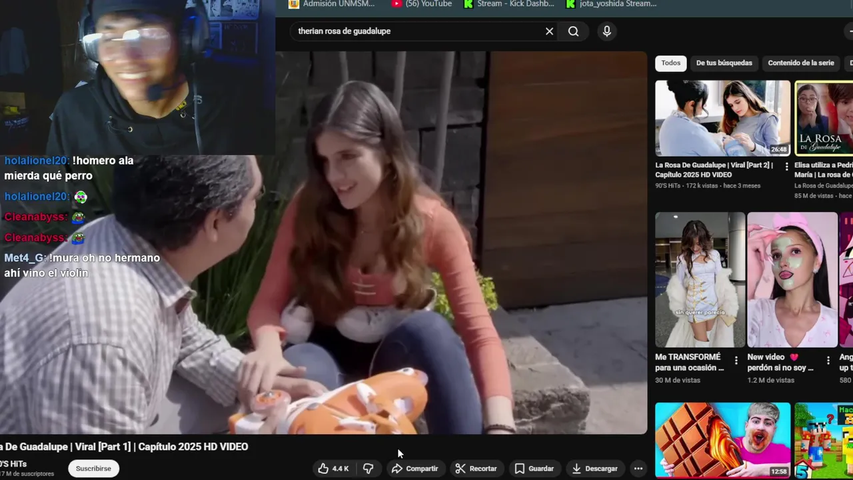Open the Recortar clip button
Image resolution: width=853 pixels, height=480 pixels.
(x=476, y=469)
